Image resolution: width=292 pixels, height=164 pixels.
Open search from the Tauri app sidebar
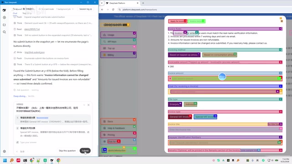[4, 32]
